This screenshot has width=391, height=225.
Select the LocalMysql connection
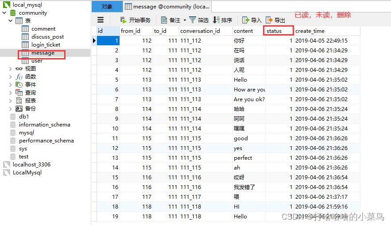pos(27,173)
